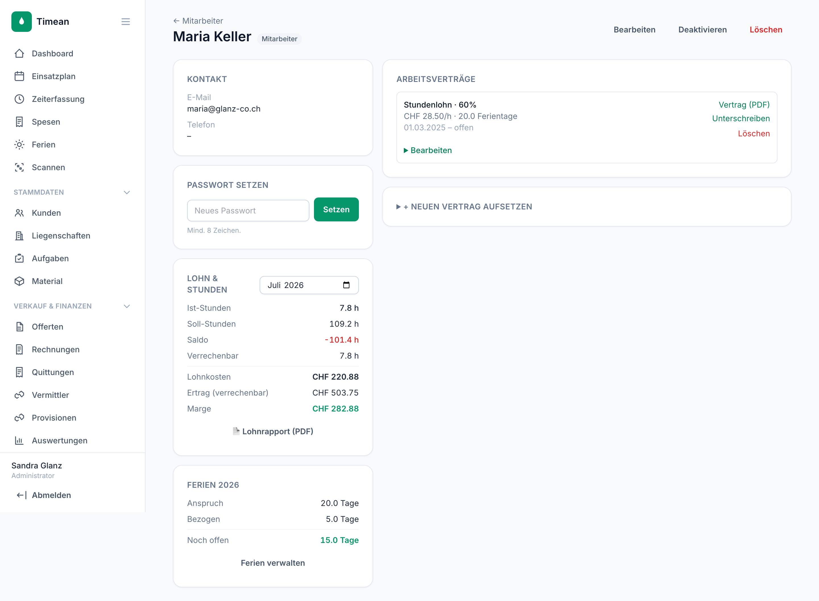This screenshot has height=601, width=819.
Task: Click the Provisionen link icon
Action: pos(19,418)
